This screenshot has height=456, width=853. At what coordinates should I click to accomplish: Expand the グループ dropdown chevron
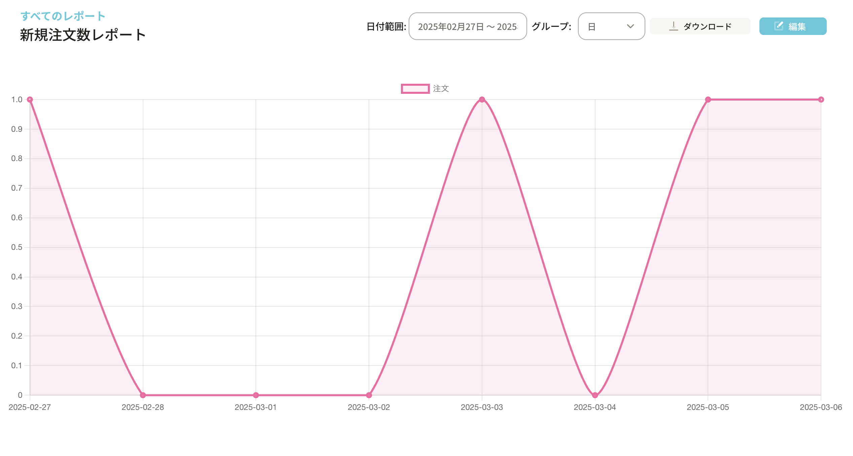point(630,27)
